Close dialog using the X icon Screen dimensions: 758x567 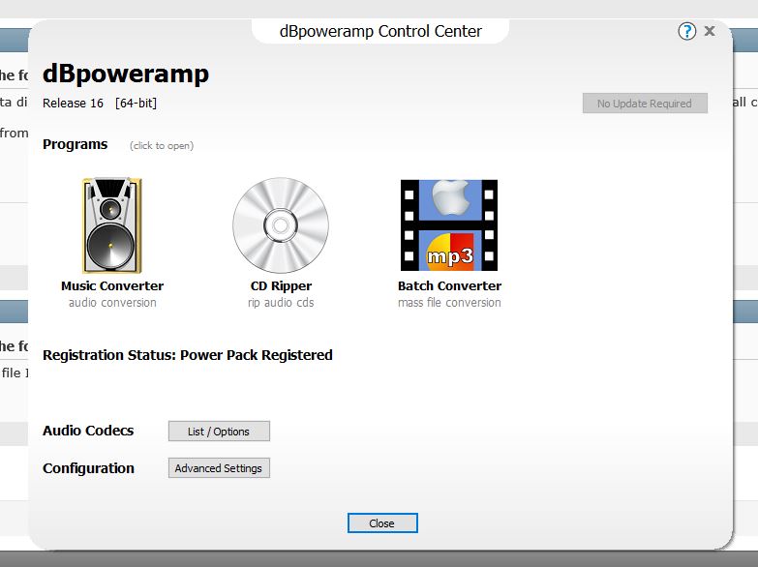pos(710,31)
